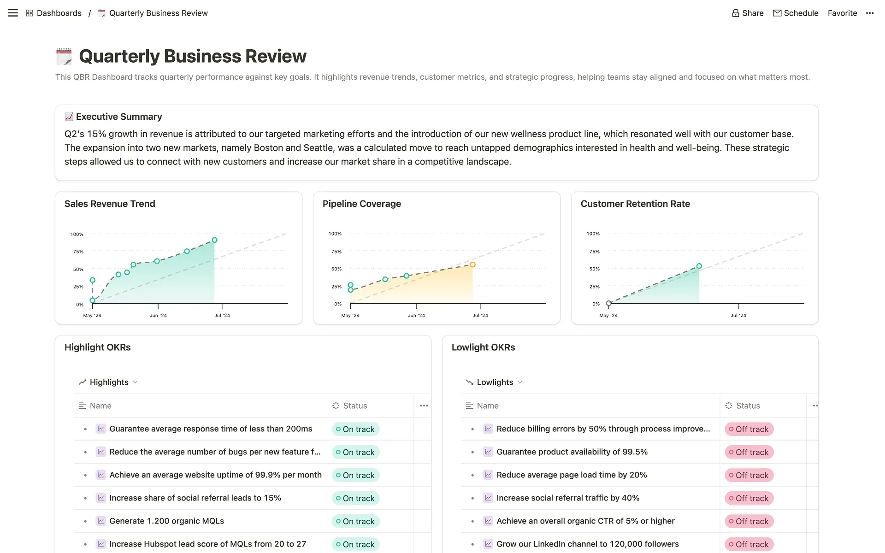Click chart icon for Achieve average website uptime
885x553 pixels.
[x=101, y=475]
